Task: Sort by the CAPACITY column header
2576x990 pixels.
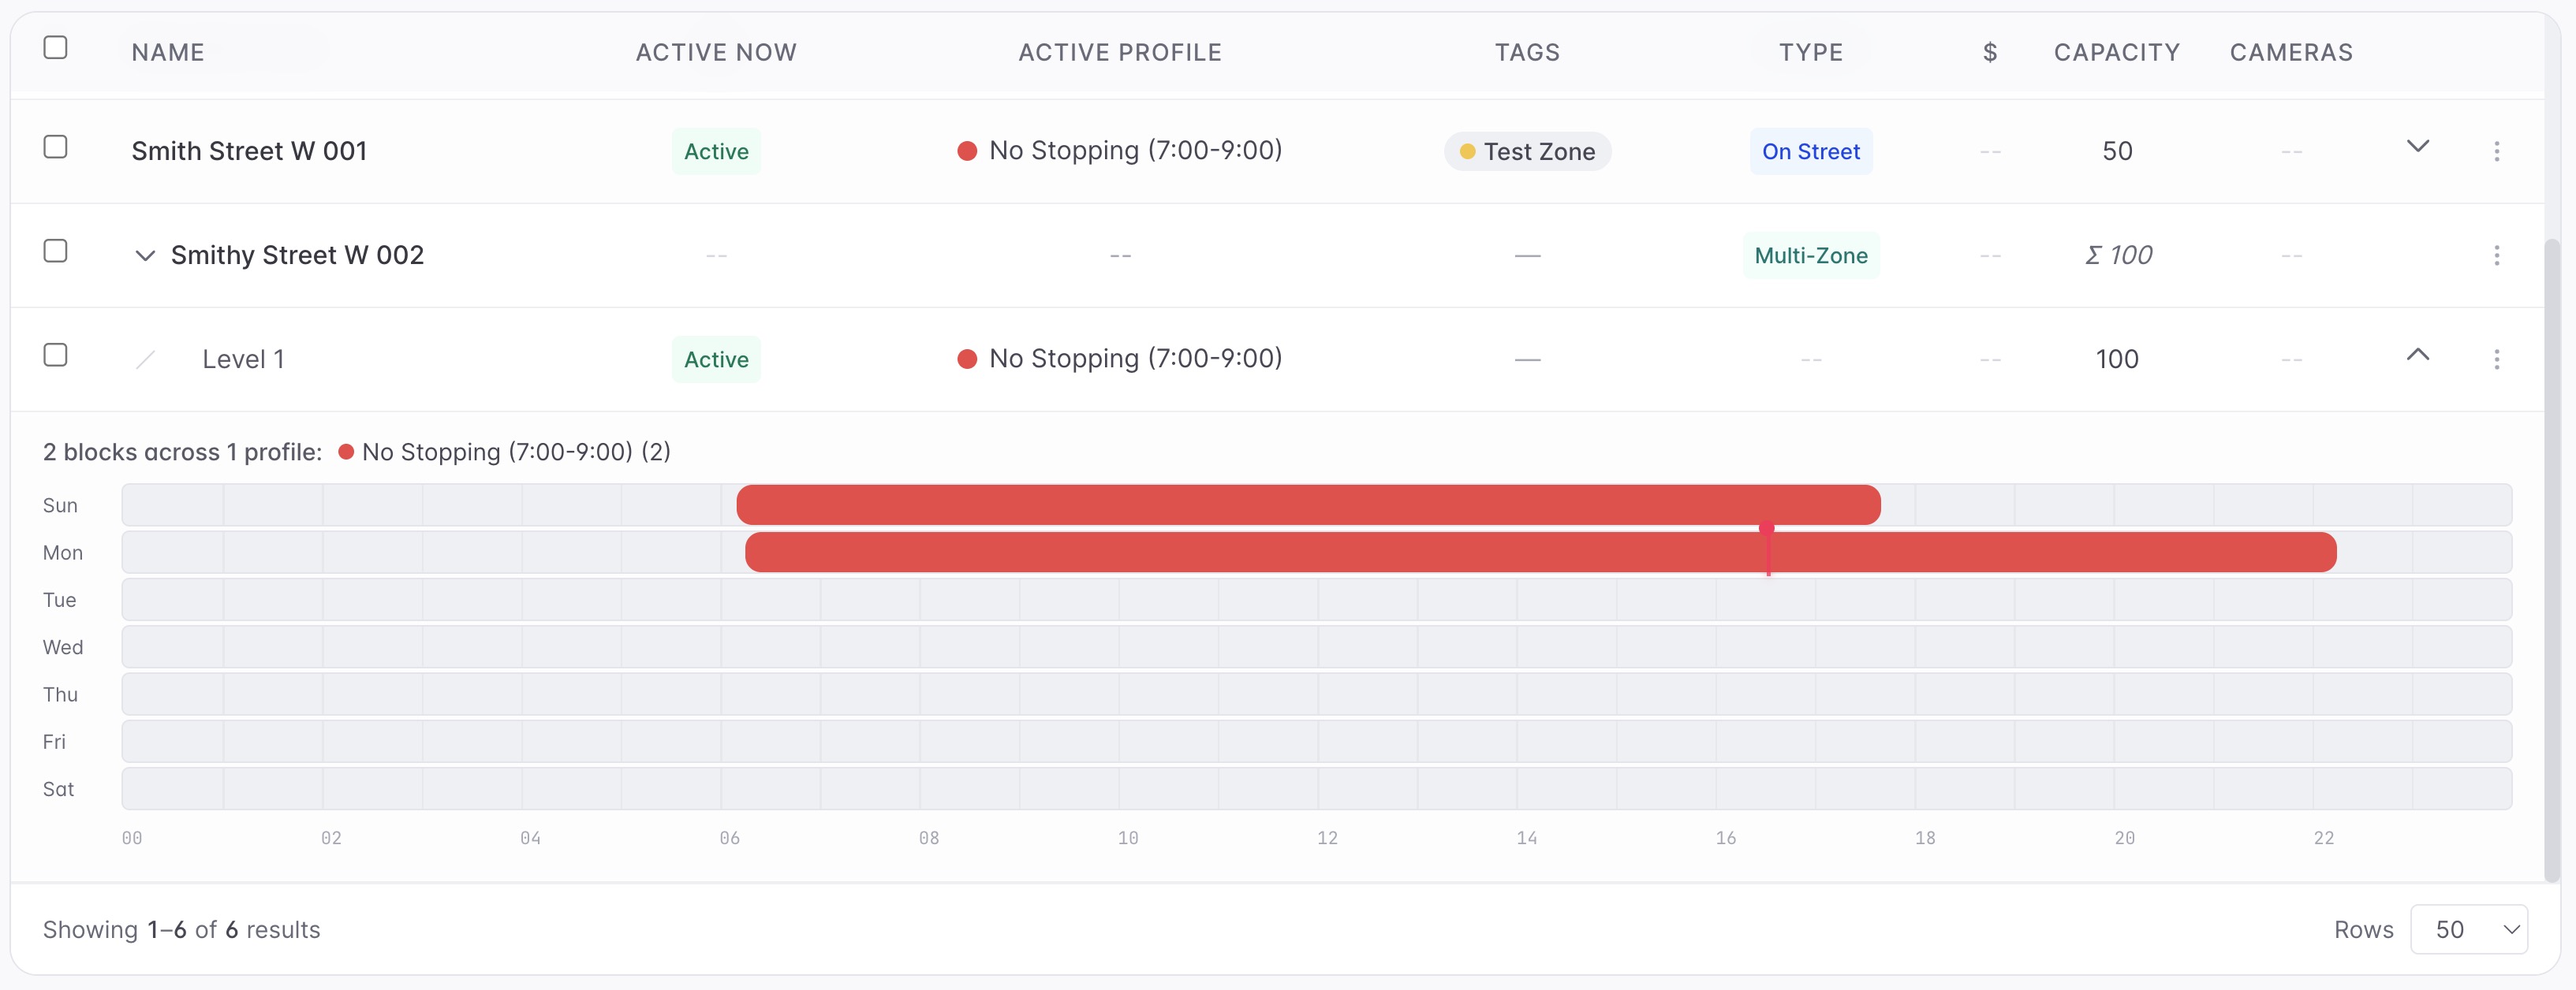Action: (x=2116, y=52)
